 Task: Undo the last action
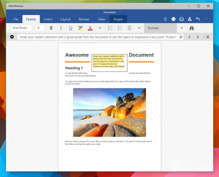(198, 19)
